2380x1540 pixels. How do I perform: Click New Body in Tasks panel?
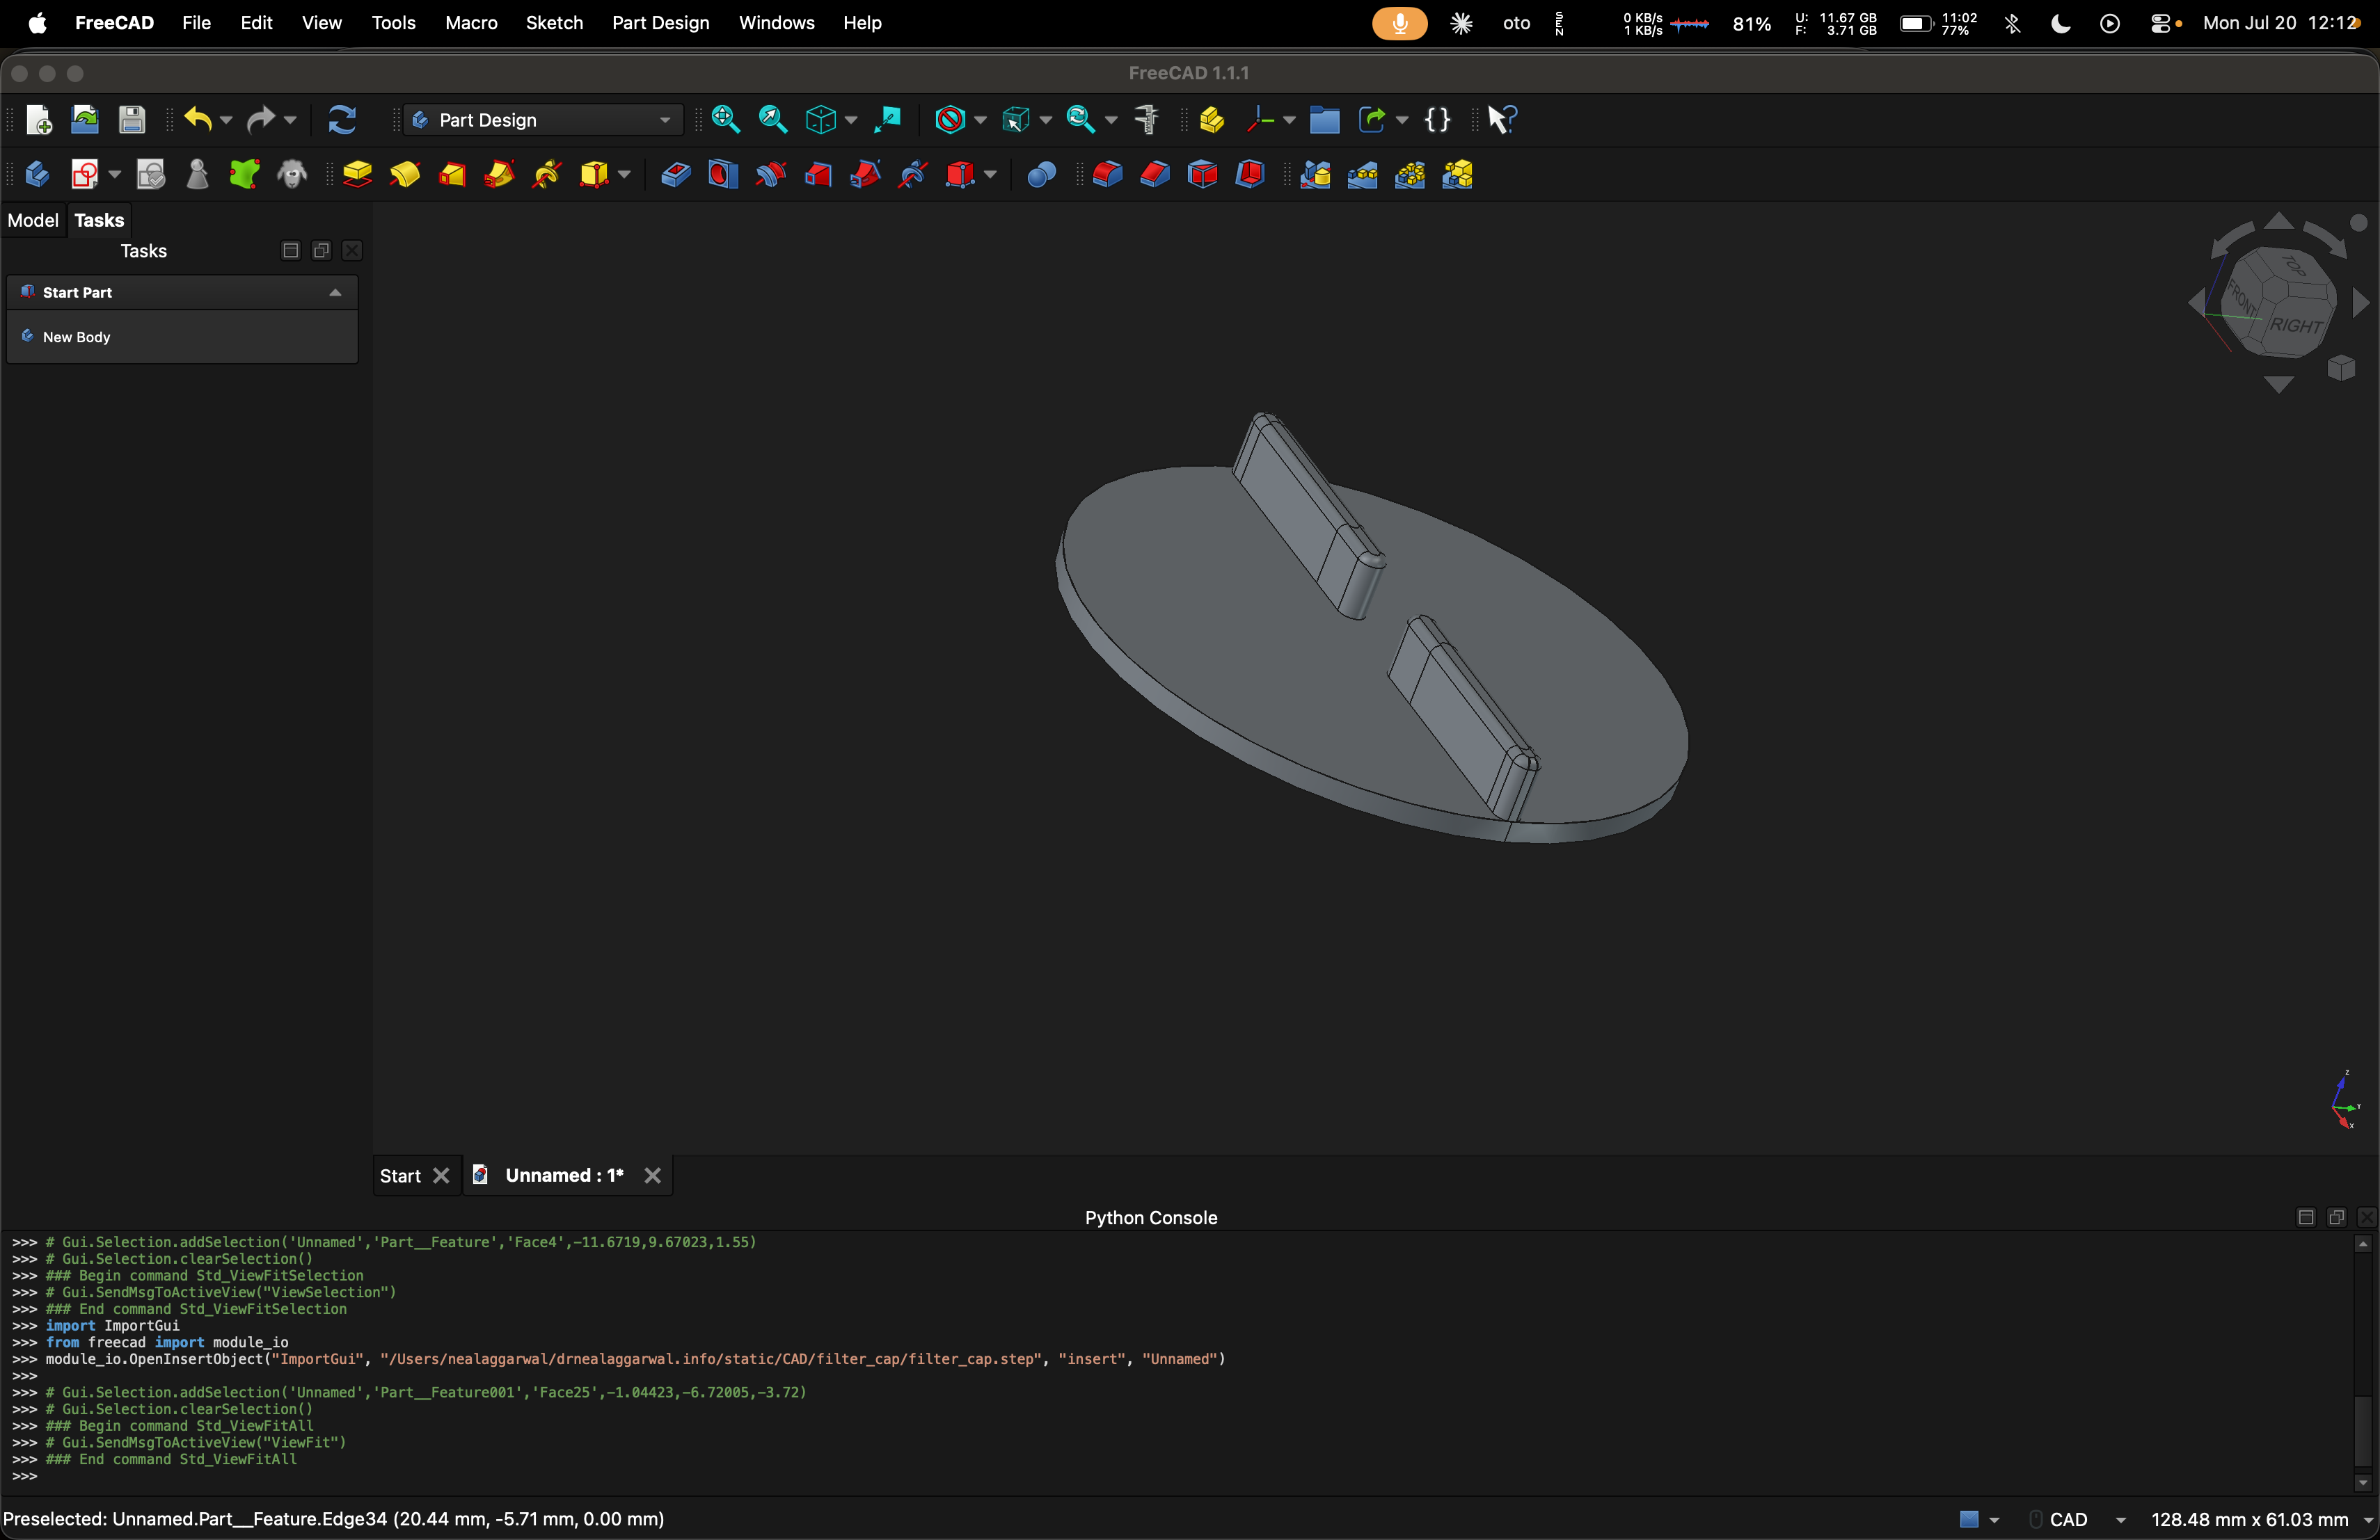pyautogui.click(x=76, y=337)
